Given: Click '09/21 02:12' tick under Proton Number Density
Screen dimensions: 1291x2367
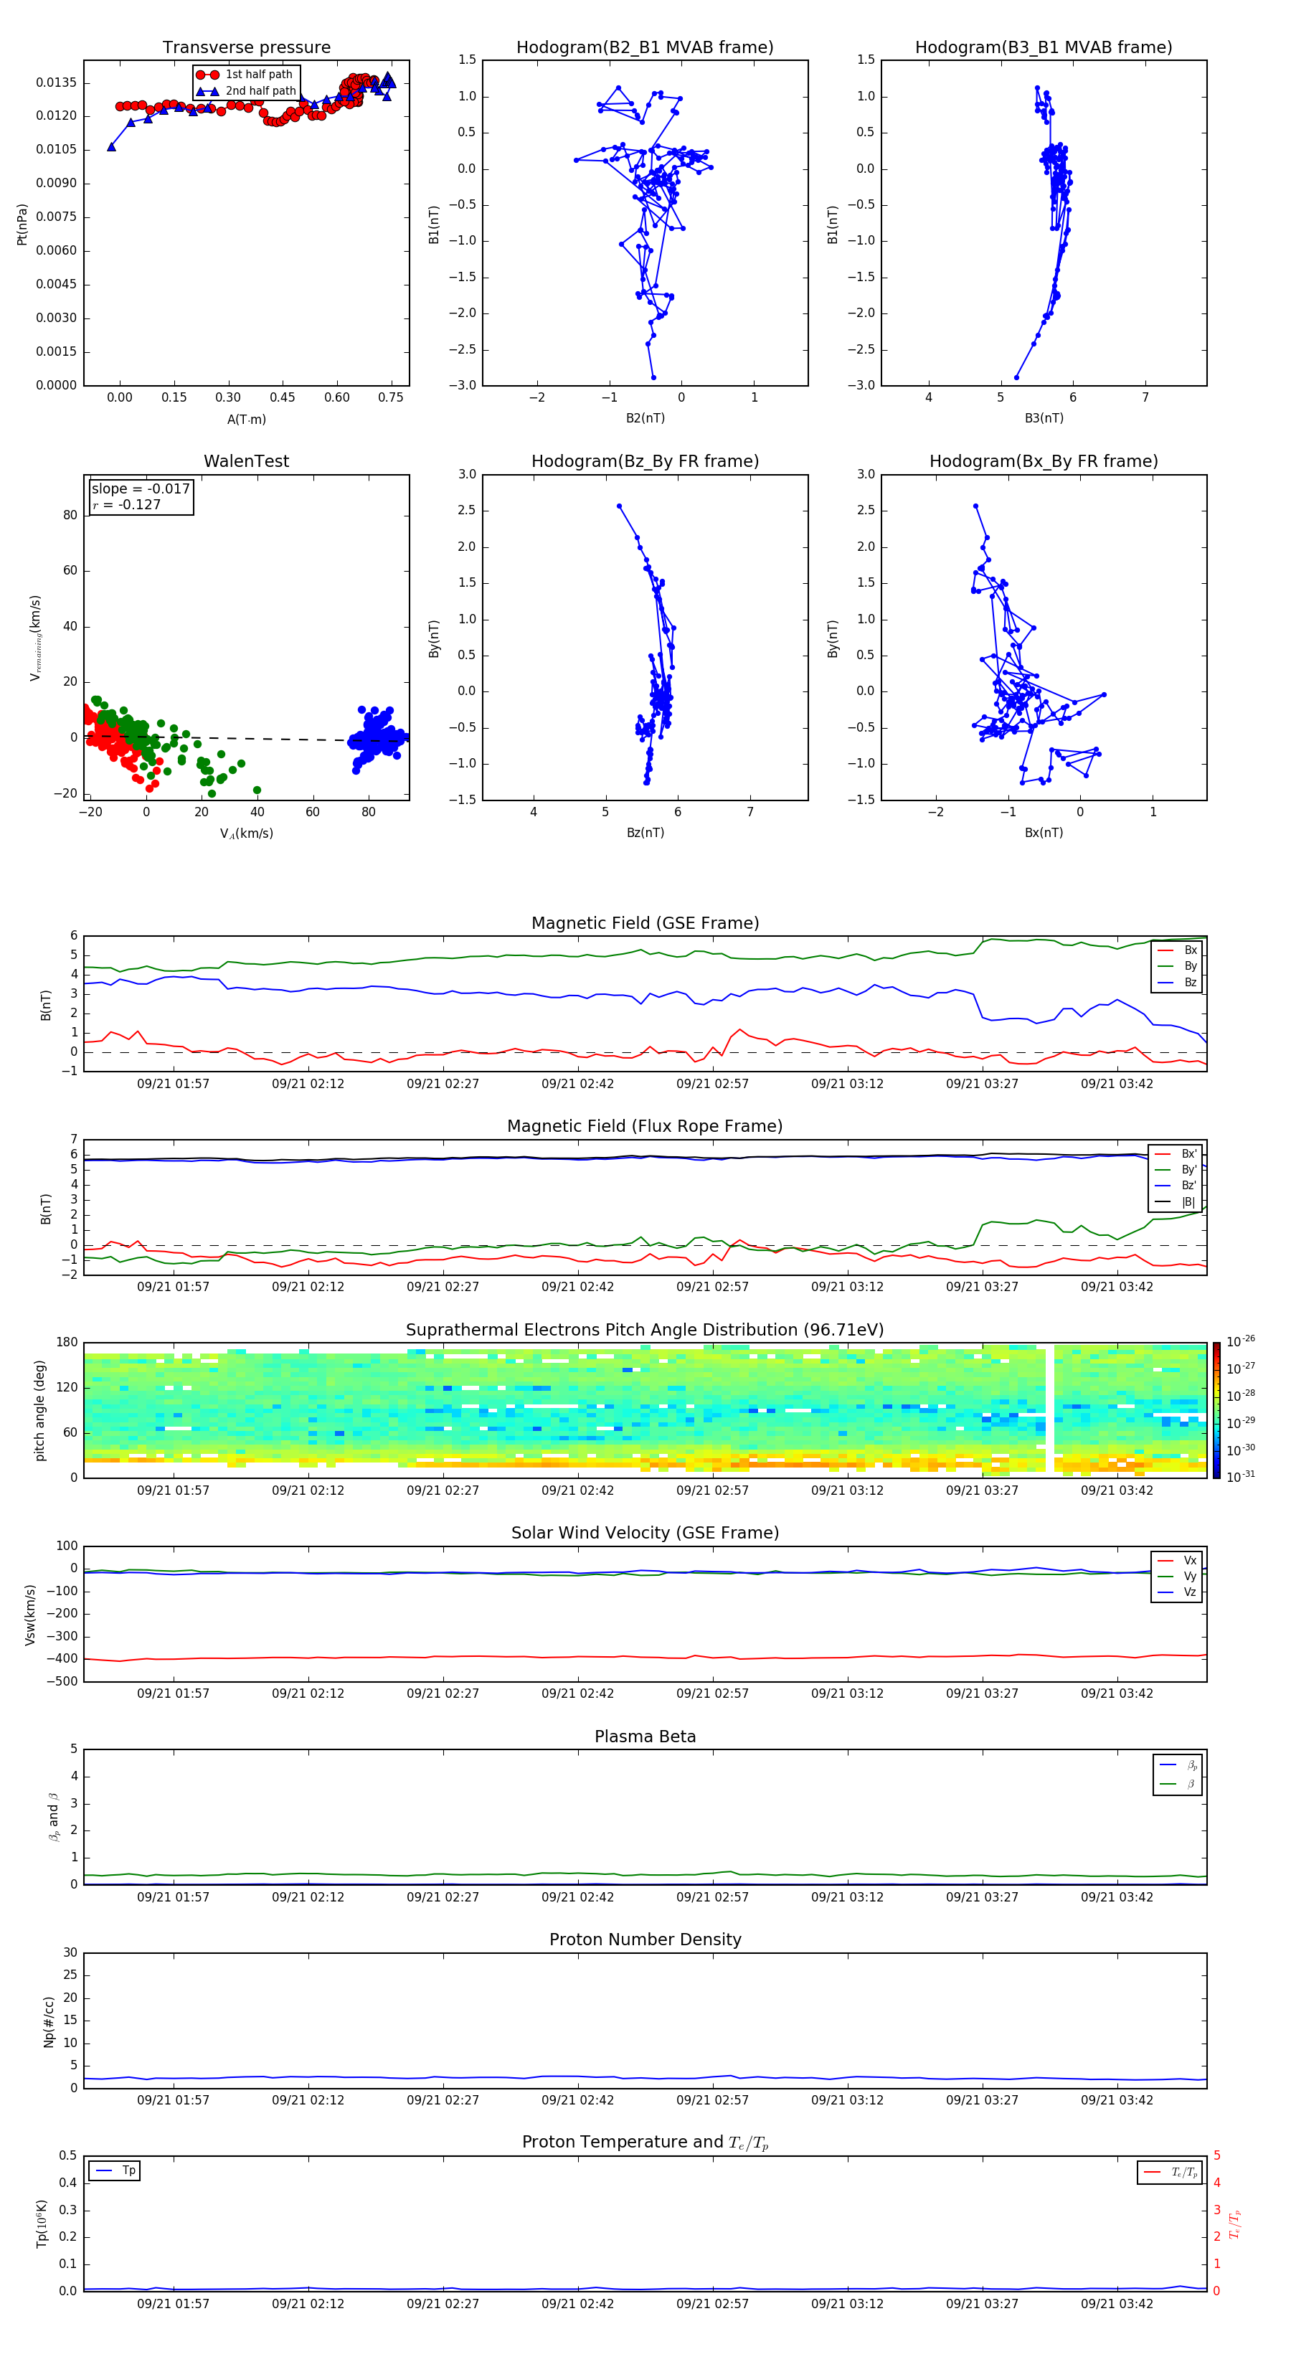Looking at the screenshot, I should pyautogui.click(x=308, y=2100).
